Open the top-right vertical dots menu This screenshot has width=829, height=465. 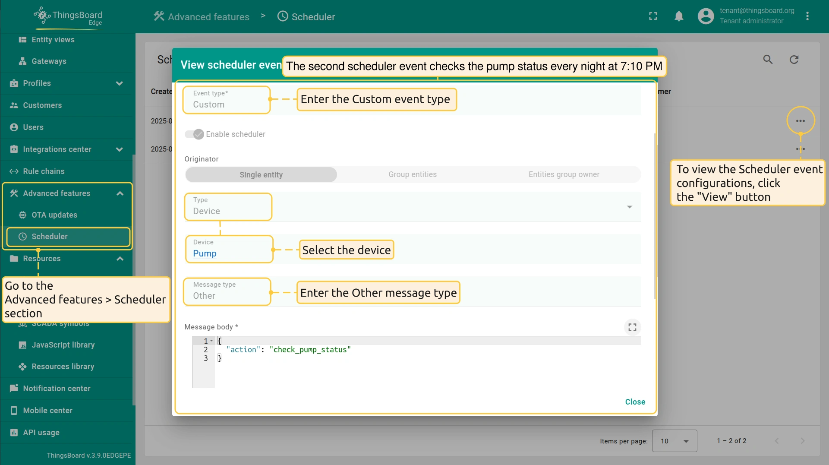click(807, 16)
